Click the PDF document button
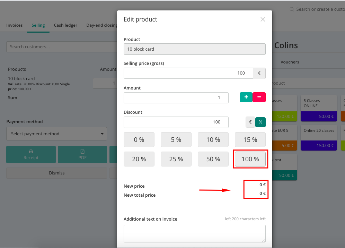Image resolution: width=345 pixels, height=248 pixels. tap(82, 155)
